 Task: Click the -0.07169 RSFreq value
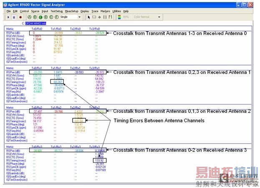(101, 170)
